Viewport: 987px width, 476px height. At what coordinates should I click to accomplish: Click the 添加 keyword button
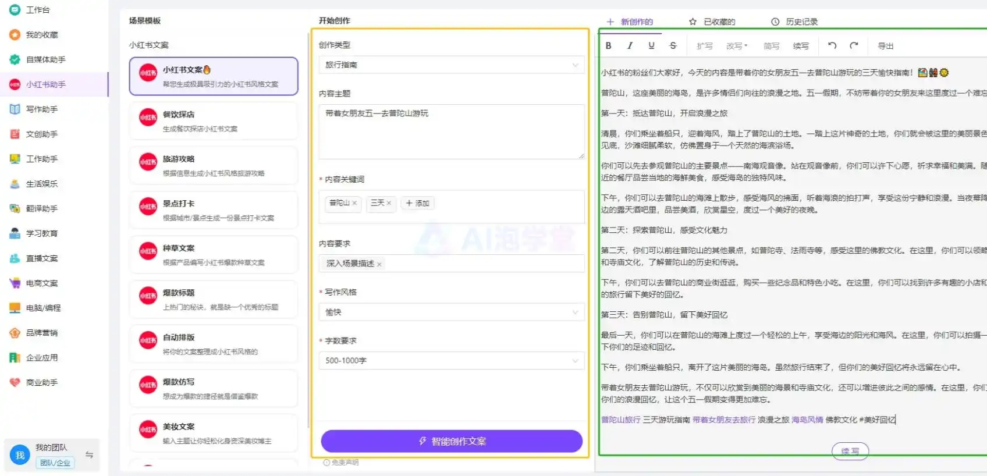(417, 203)
